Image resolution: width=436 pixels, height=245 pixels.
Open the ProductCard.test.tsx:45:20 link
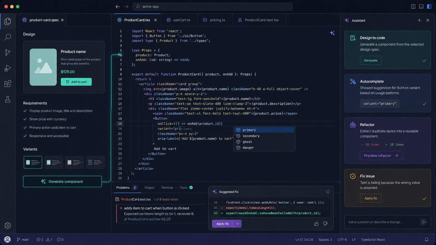pos(149,219)
